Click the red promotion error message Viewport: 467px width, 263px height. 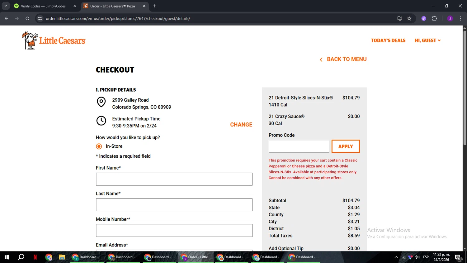click(313, 169)
